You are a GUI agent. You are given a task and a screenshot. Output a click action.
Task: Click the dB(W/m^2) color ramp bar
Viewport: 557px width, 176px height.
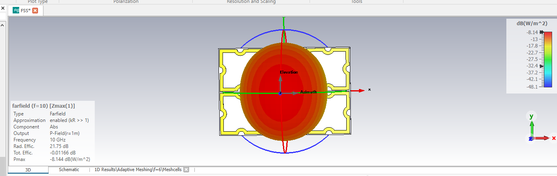(x=548, y=59)
